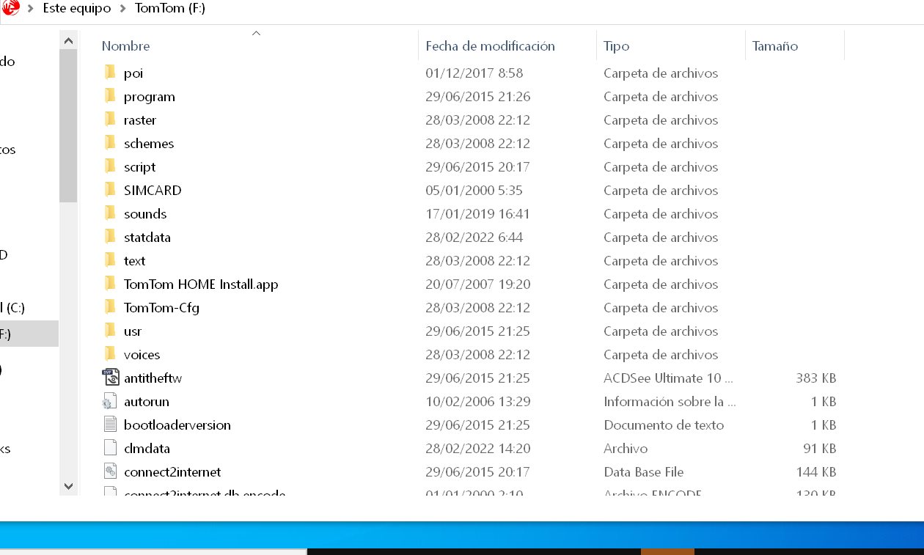Click the 383 KB size of antitheftw

(x=815, y=378)
